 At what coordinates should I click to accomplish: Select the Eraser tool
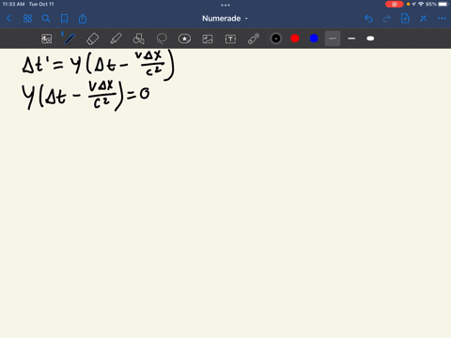pyautogui.click(x=92, y=38)
